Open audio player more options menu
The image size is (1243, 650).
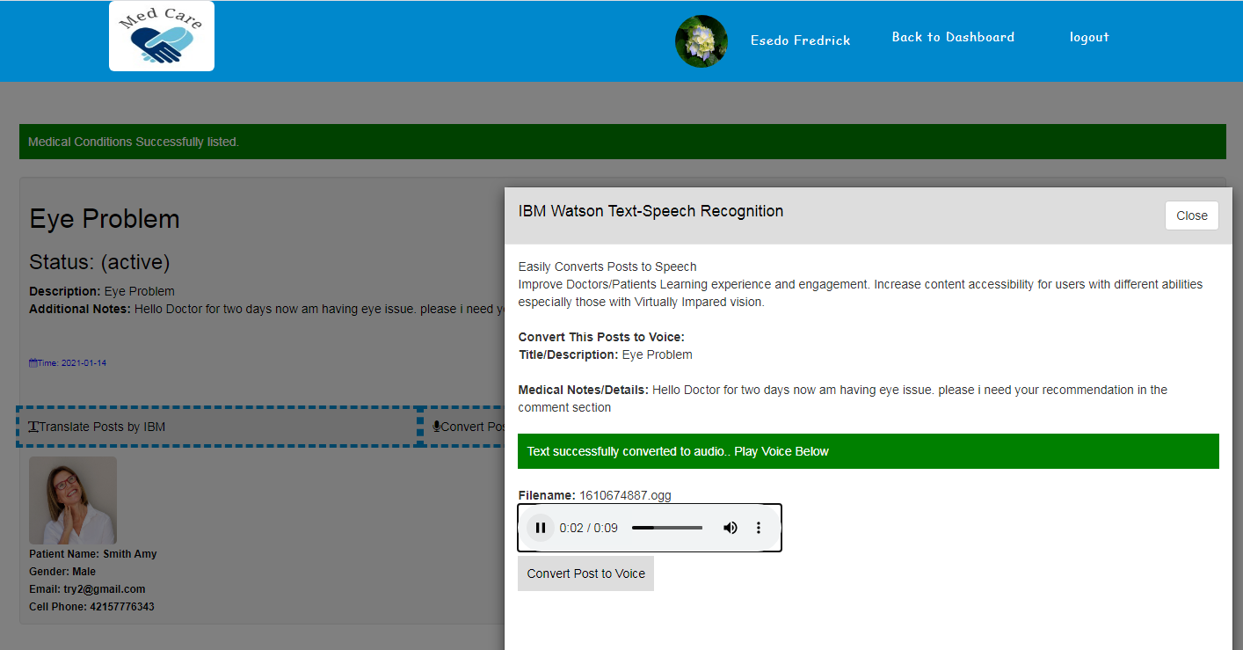tap(759, 528)
